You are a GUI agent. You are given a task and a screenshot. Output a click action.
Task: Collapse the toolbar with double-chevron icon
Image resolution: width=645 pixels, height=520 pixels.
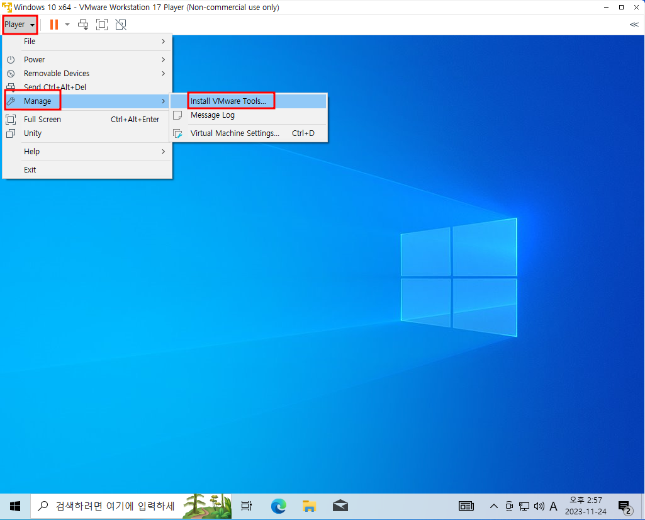click(x=634, y=25)
